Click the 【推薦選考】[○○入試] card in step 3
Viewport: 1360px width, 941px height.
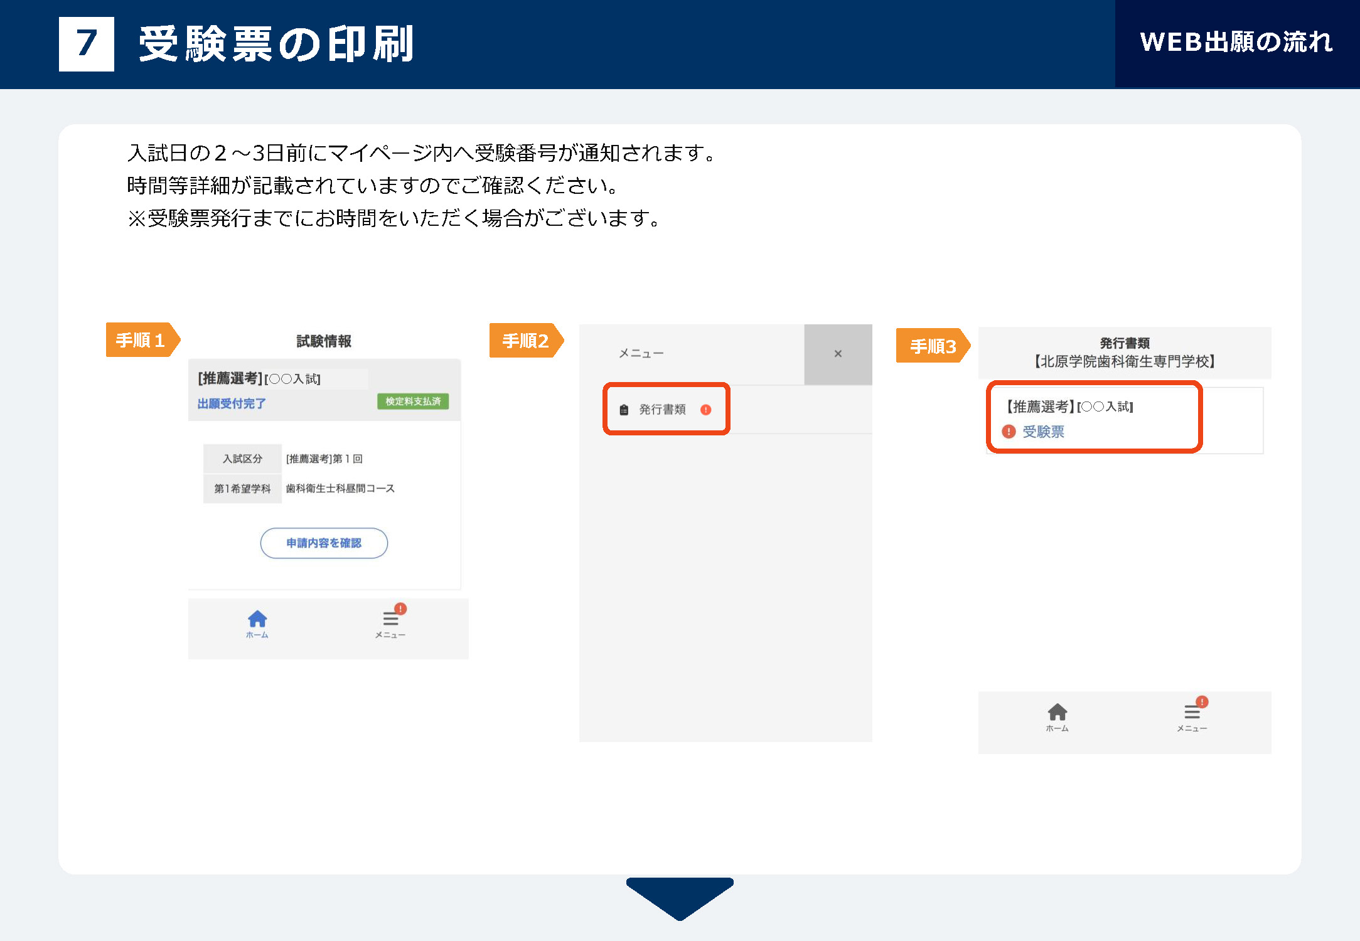click(1069, 407)
